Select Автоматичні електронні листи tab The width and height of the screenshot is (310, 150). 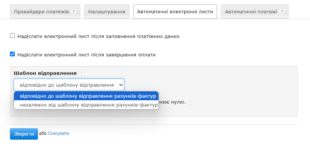click(x=175, y=12)
